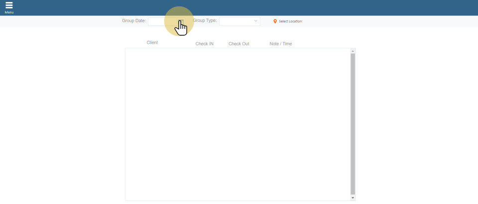Image resolution: width=478 pixels, height=204 pixels.
Task: Click the Select Location link
Action: click(x=290, y=21)
